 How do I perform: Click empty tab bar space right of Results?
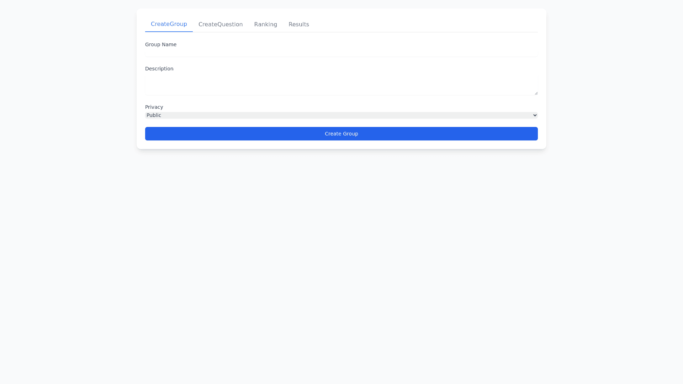423,25
